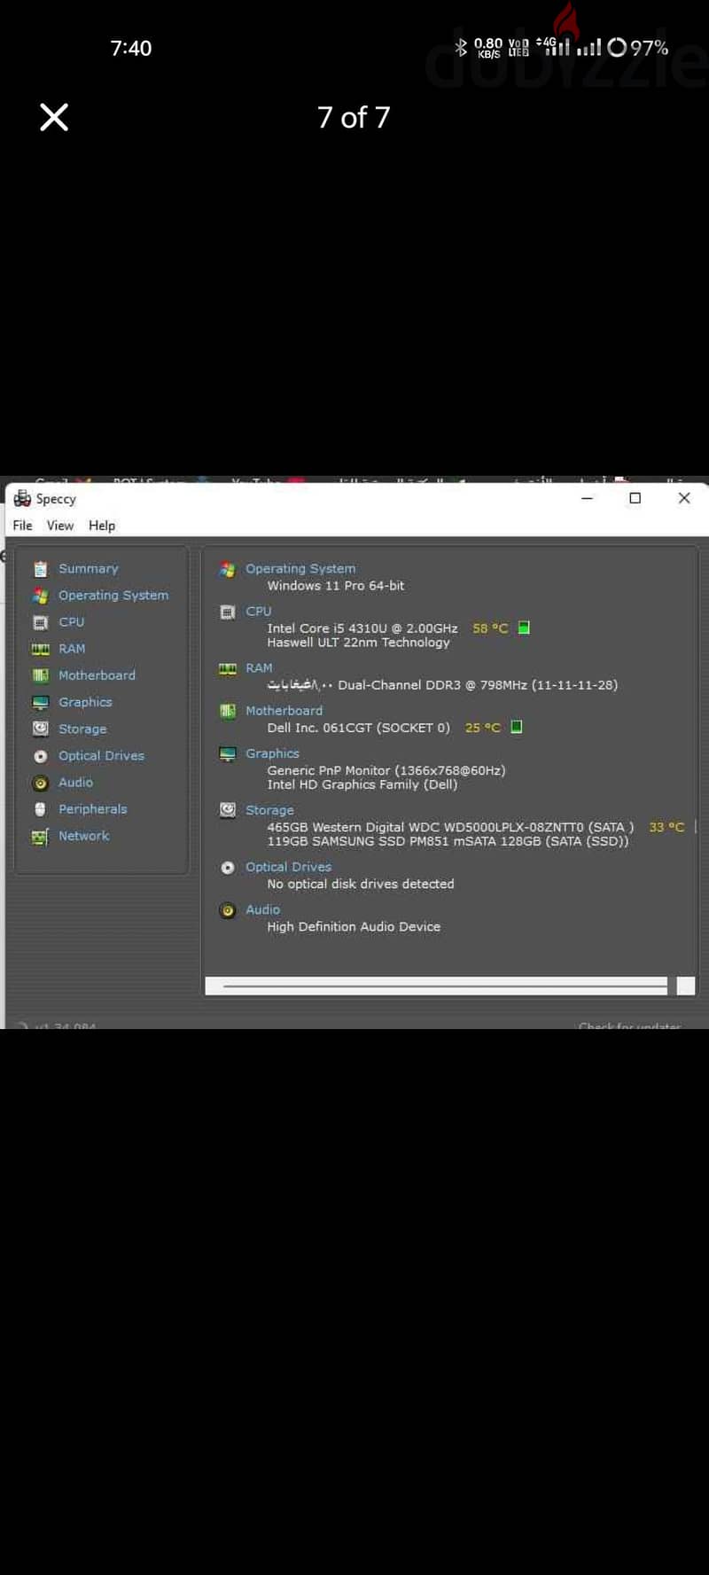
Task: Click the Haswell ULT 22nm Technology text
Action: point(359,643)
